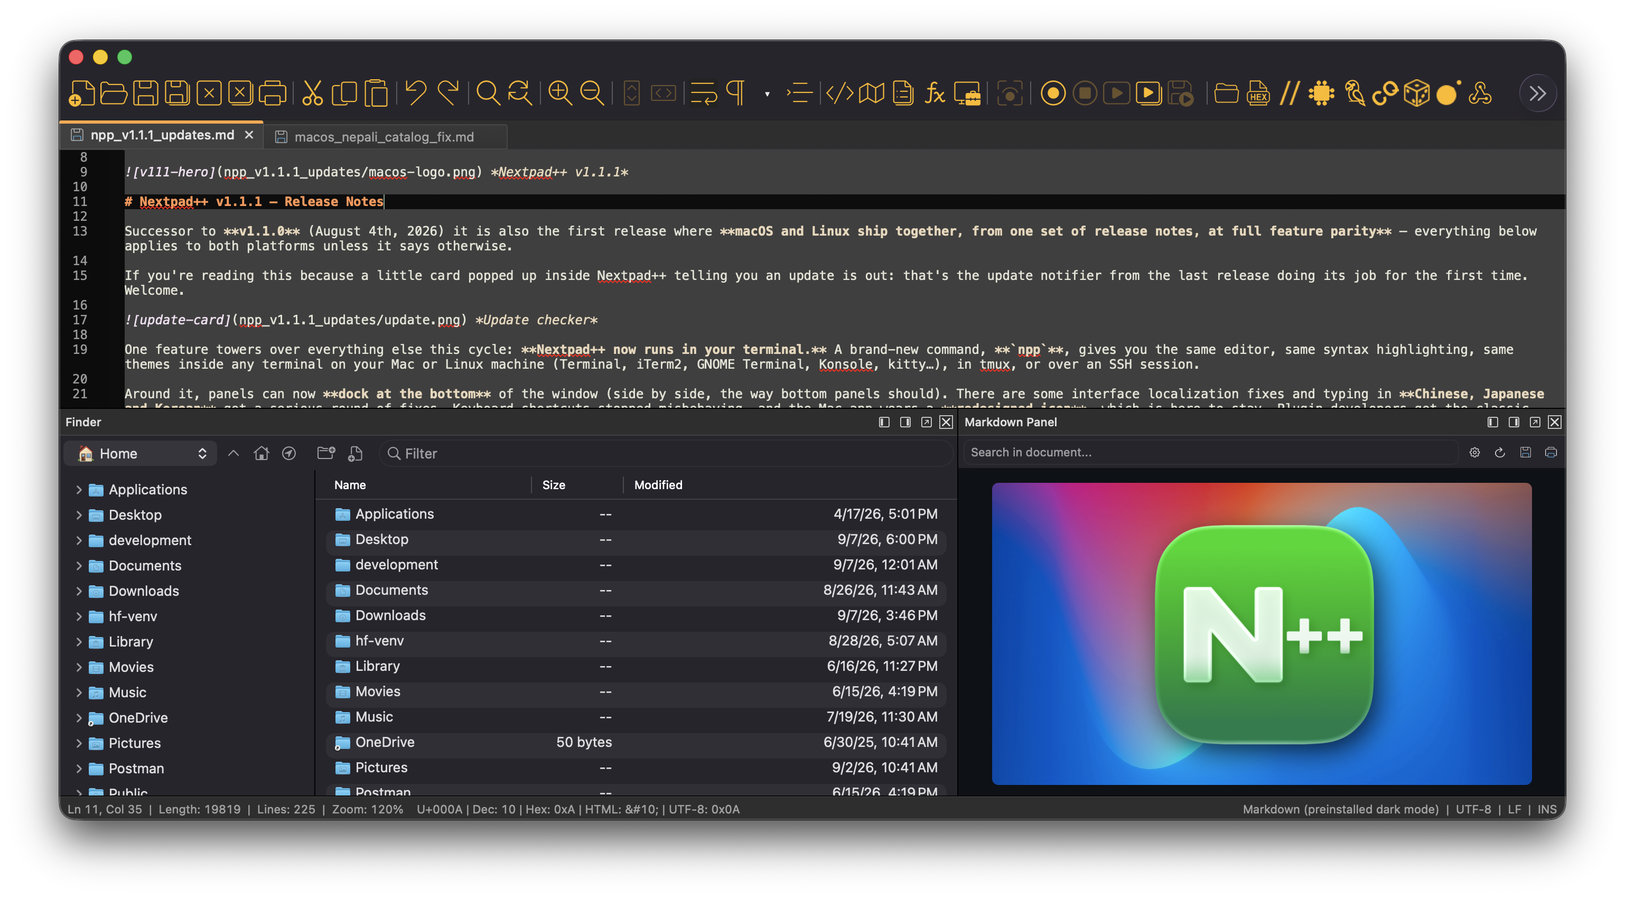This screenshot has height=898, width=1625.
Task: Click the function list fx icon
Action: click(934, 93)
